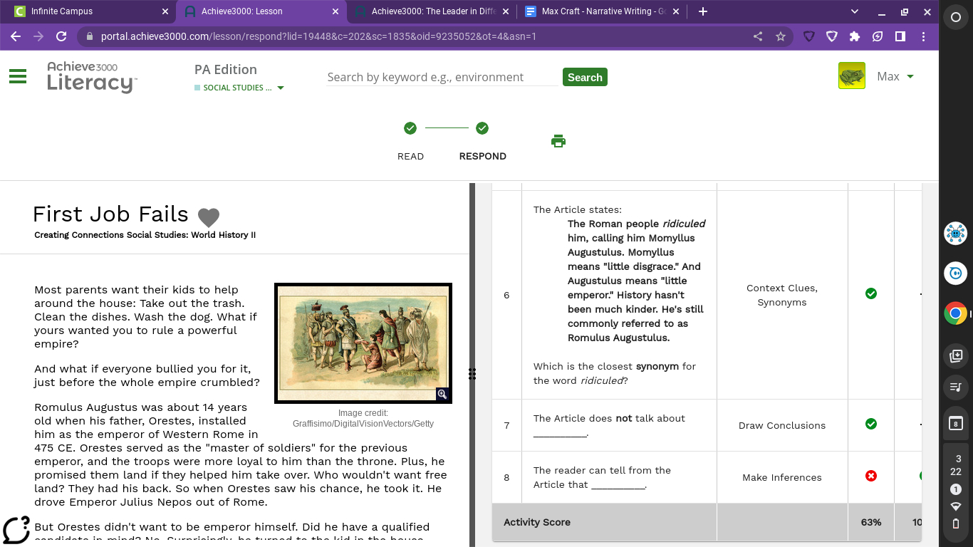
Task: Enlarge the article image with magnifier icon
Action: tap(442, 394)
